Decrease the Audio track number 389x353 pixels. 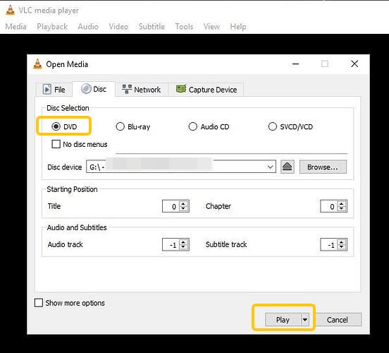pos(183,247)
